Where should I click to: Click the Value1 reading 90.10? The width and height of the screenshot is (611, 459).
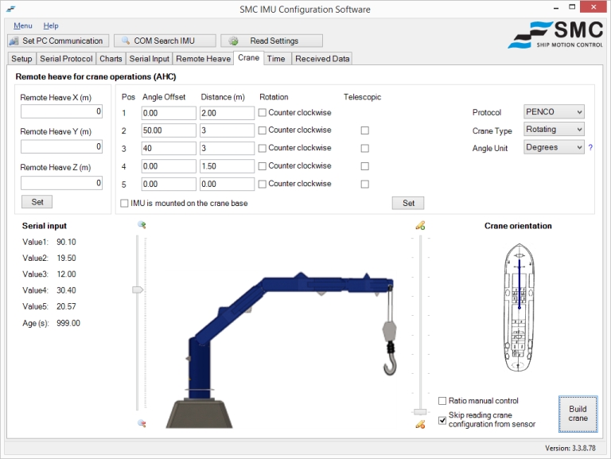(66, 242)
